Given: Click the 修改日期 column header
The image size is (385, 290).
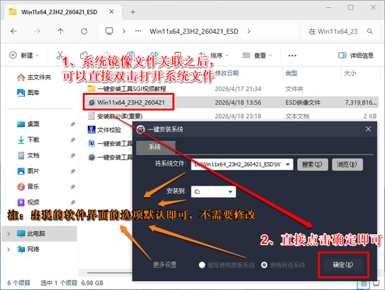Looking at the screenshot, I should point(227,73).
